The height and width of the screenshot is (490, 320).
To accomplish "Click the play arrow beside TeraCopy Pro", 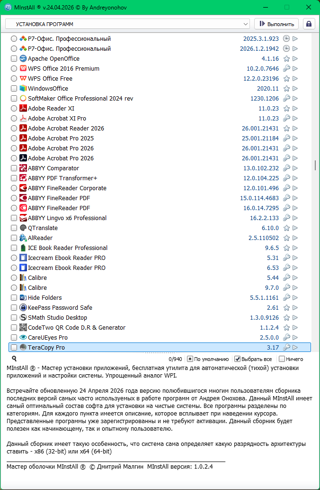I will click(295, 348).
